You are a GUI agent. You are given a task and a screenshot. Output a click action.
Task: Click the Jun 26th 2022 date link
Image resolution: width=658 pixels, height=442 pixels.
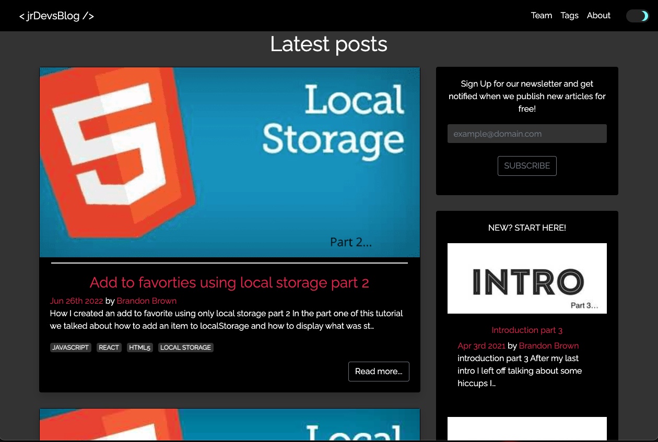77,301
